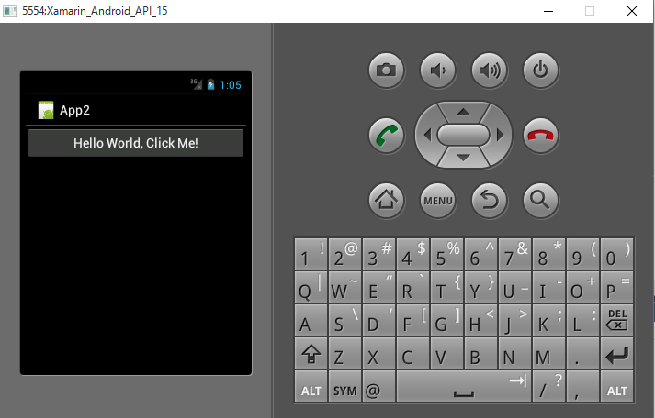Click the magnifier search button
Viewport: 655px width, 418px height.
coord(540,201)
